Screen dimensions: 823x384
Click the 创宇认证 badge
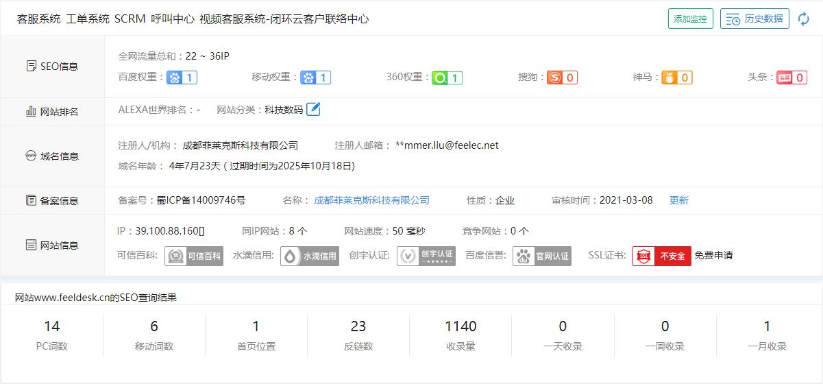[x=426, y=256]
